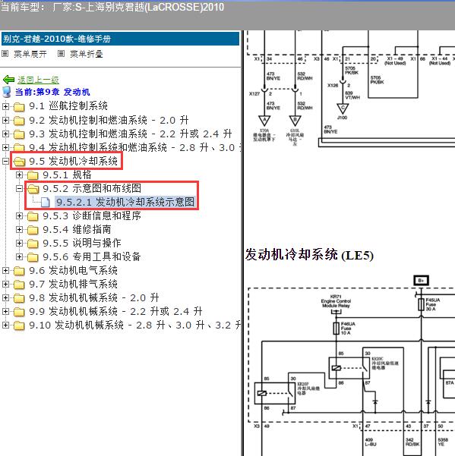This screenshot has width=455, height=456.
Task: Select 9.5.4 维修指南 label
Action: [77, 229]
